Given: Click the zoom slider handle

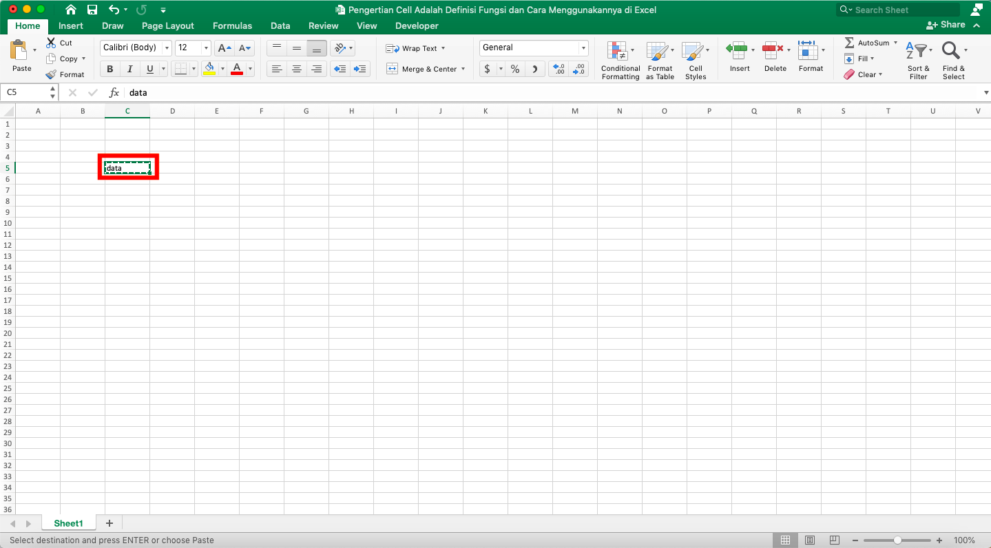Looking at the screenshot, I should (897, 540).
